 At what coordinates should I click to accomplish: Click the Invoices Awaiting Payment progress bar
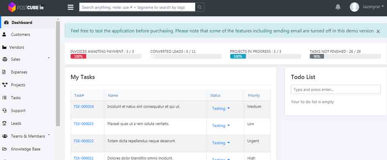pos(106,56)
